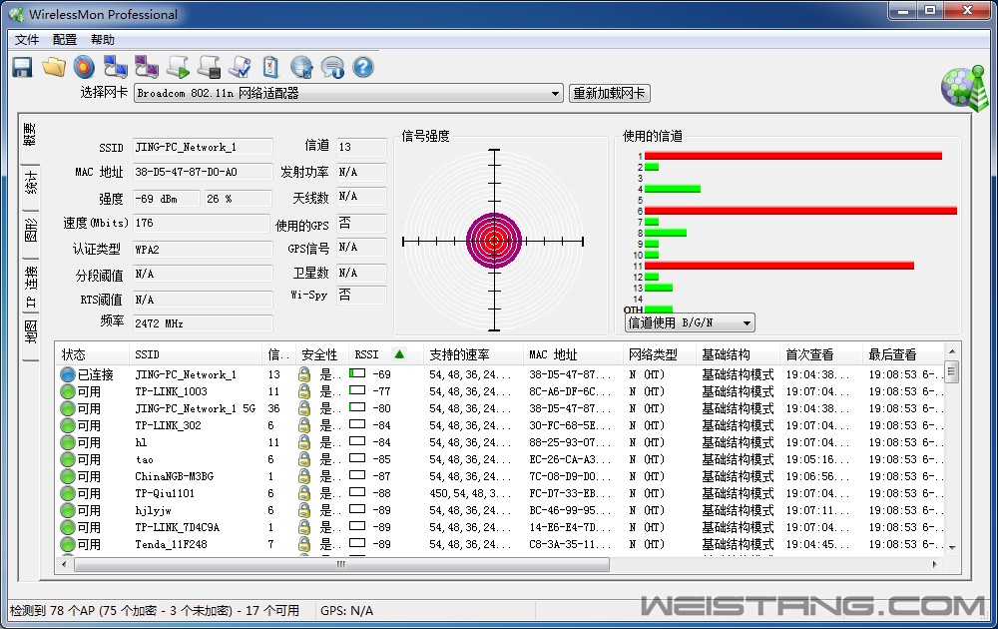The width and height of the screenshot is (998, 629).
Task: Stop logging with the black square scroll icon
Action: point(209,67)
